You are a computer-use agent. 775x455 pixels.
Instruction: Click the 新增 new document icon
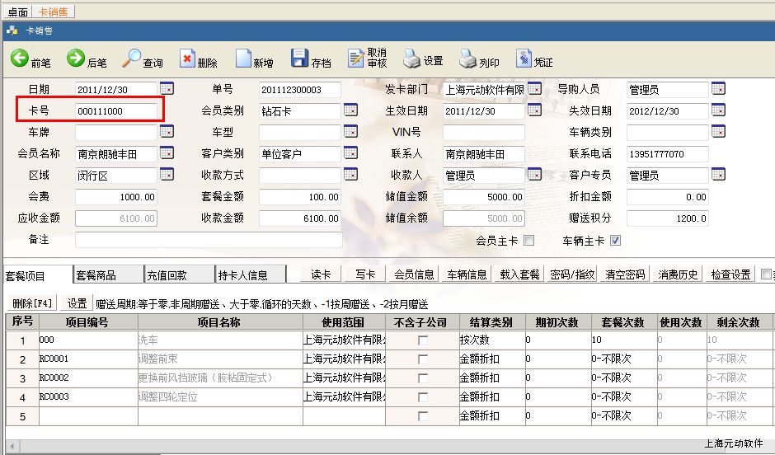coord(243,59)
